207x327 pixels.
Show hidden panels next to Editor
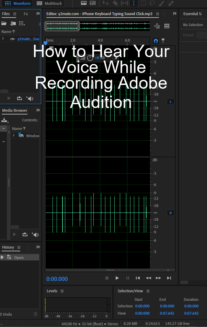[x=174, y=13]
